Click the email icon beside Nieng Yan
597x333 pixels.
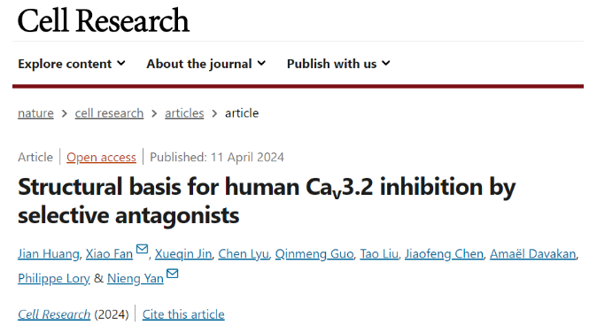[173, 274]
